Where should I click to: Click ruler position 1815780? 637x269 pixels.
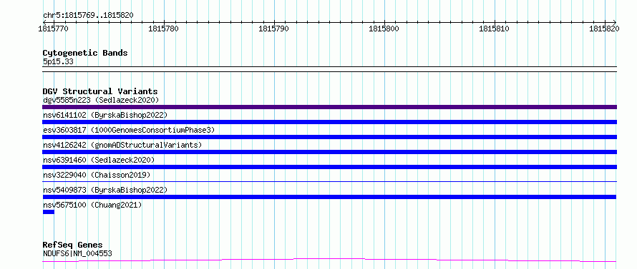pos(164,29)
